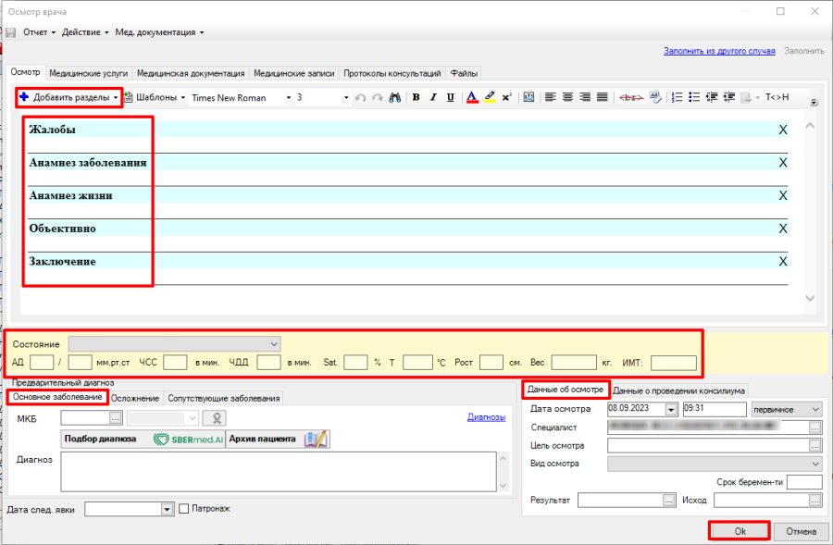This screenshot has height=545, width=833.
Task: Justify the text alignment
Action: pyautogui.click(x=602, y=97)
